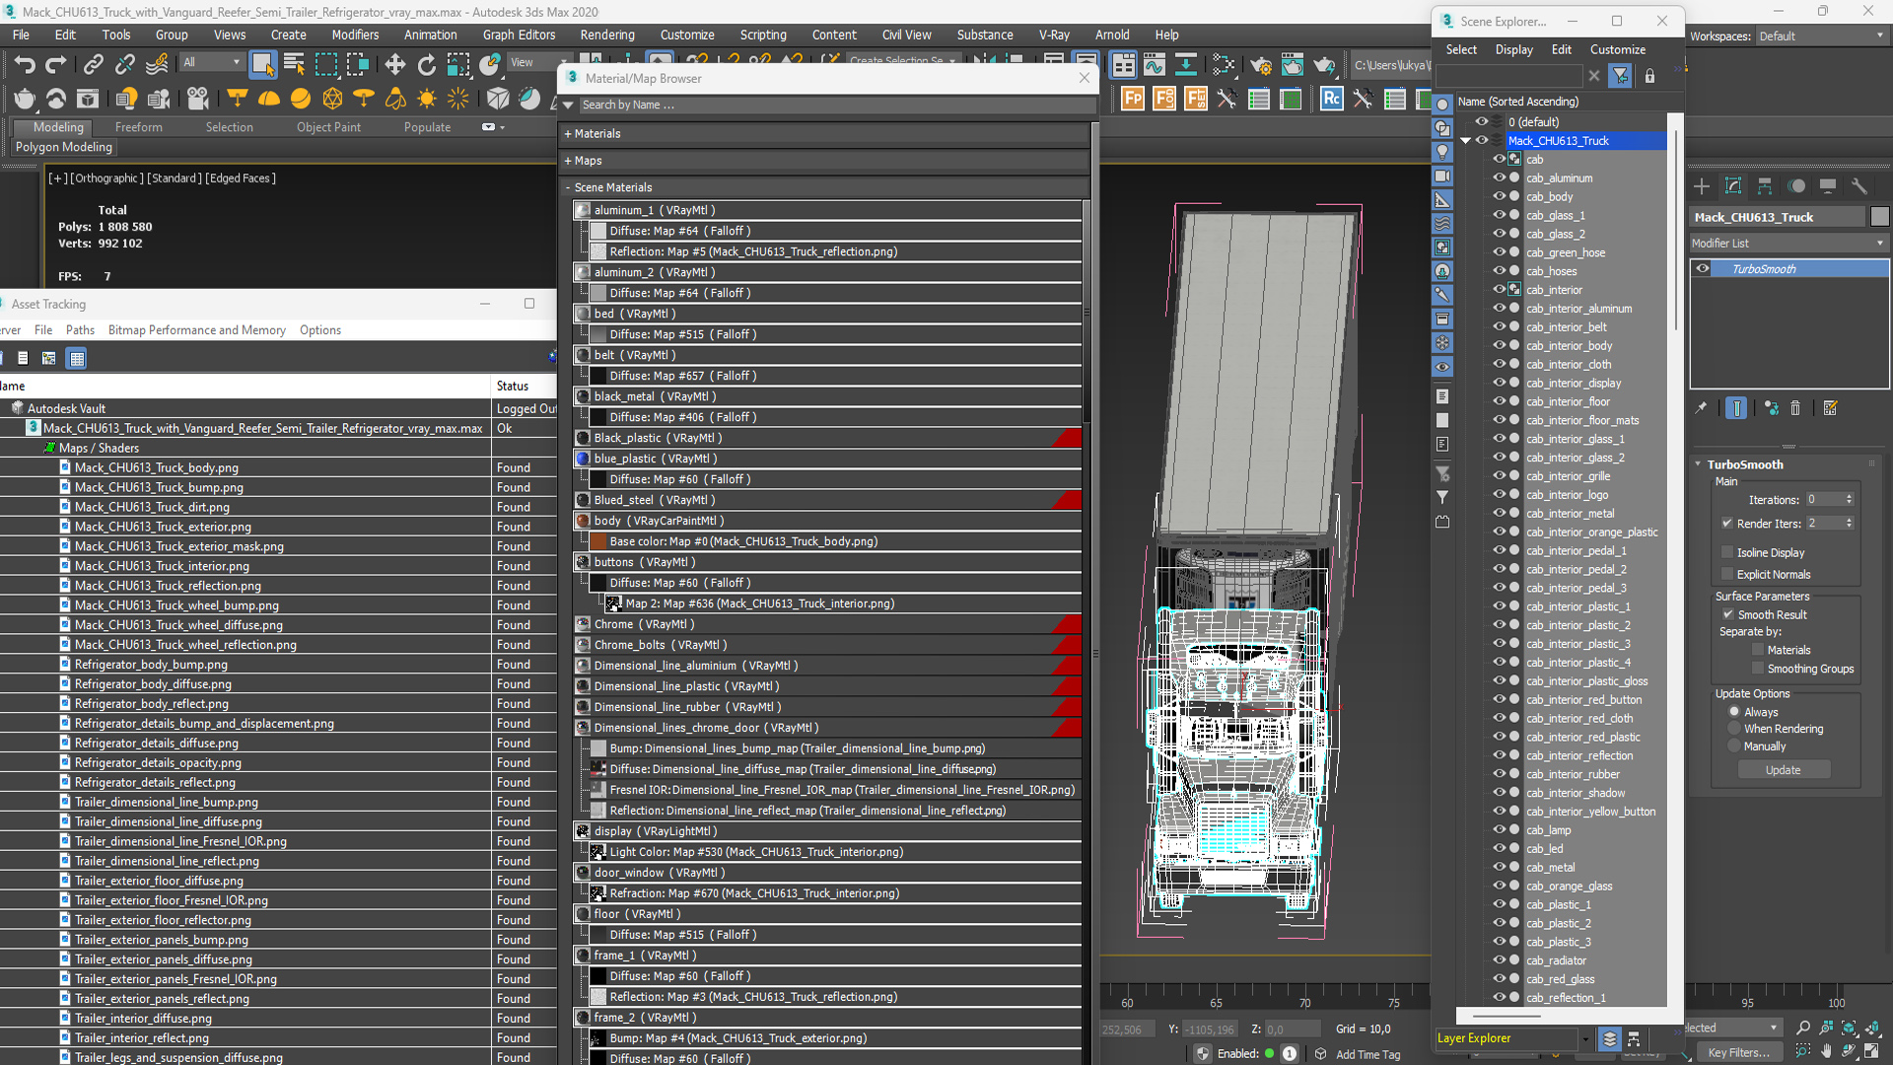1893x1065 pixels.
Task: Open Create tab plus icon
Action: click(1702, 186)
